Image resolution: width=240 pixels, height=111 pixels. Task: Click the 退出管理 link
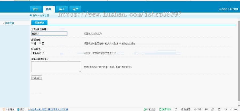coord(234,9)
